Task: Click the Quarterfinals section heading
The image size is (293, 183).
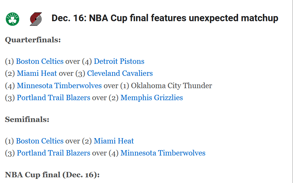Action: click(x=33, y=40)
